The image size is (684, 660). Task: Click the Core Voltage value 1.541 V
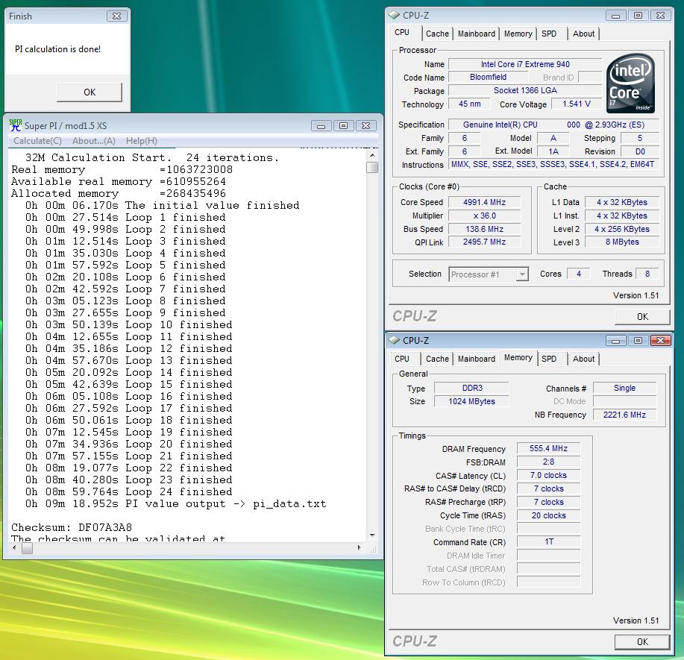pos(577,104)
